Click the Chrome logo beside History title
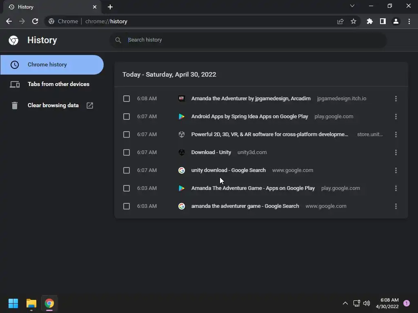Viewport: 418px width, 313px height. [x=13, y=40]
